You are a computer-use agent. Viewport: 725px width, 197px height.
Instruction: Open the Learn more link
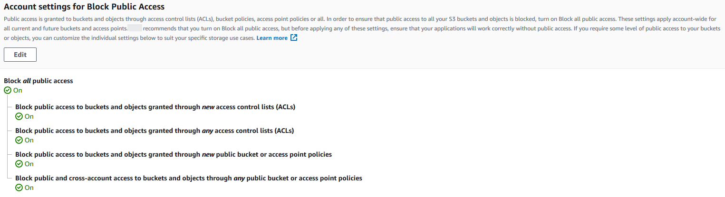click(272, 38)
